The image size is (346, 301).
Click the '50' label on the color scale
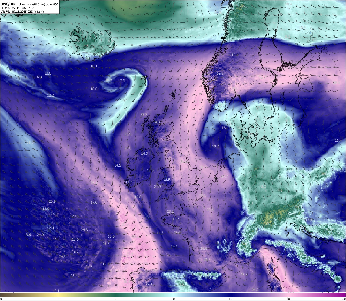[x=344, y=299]
